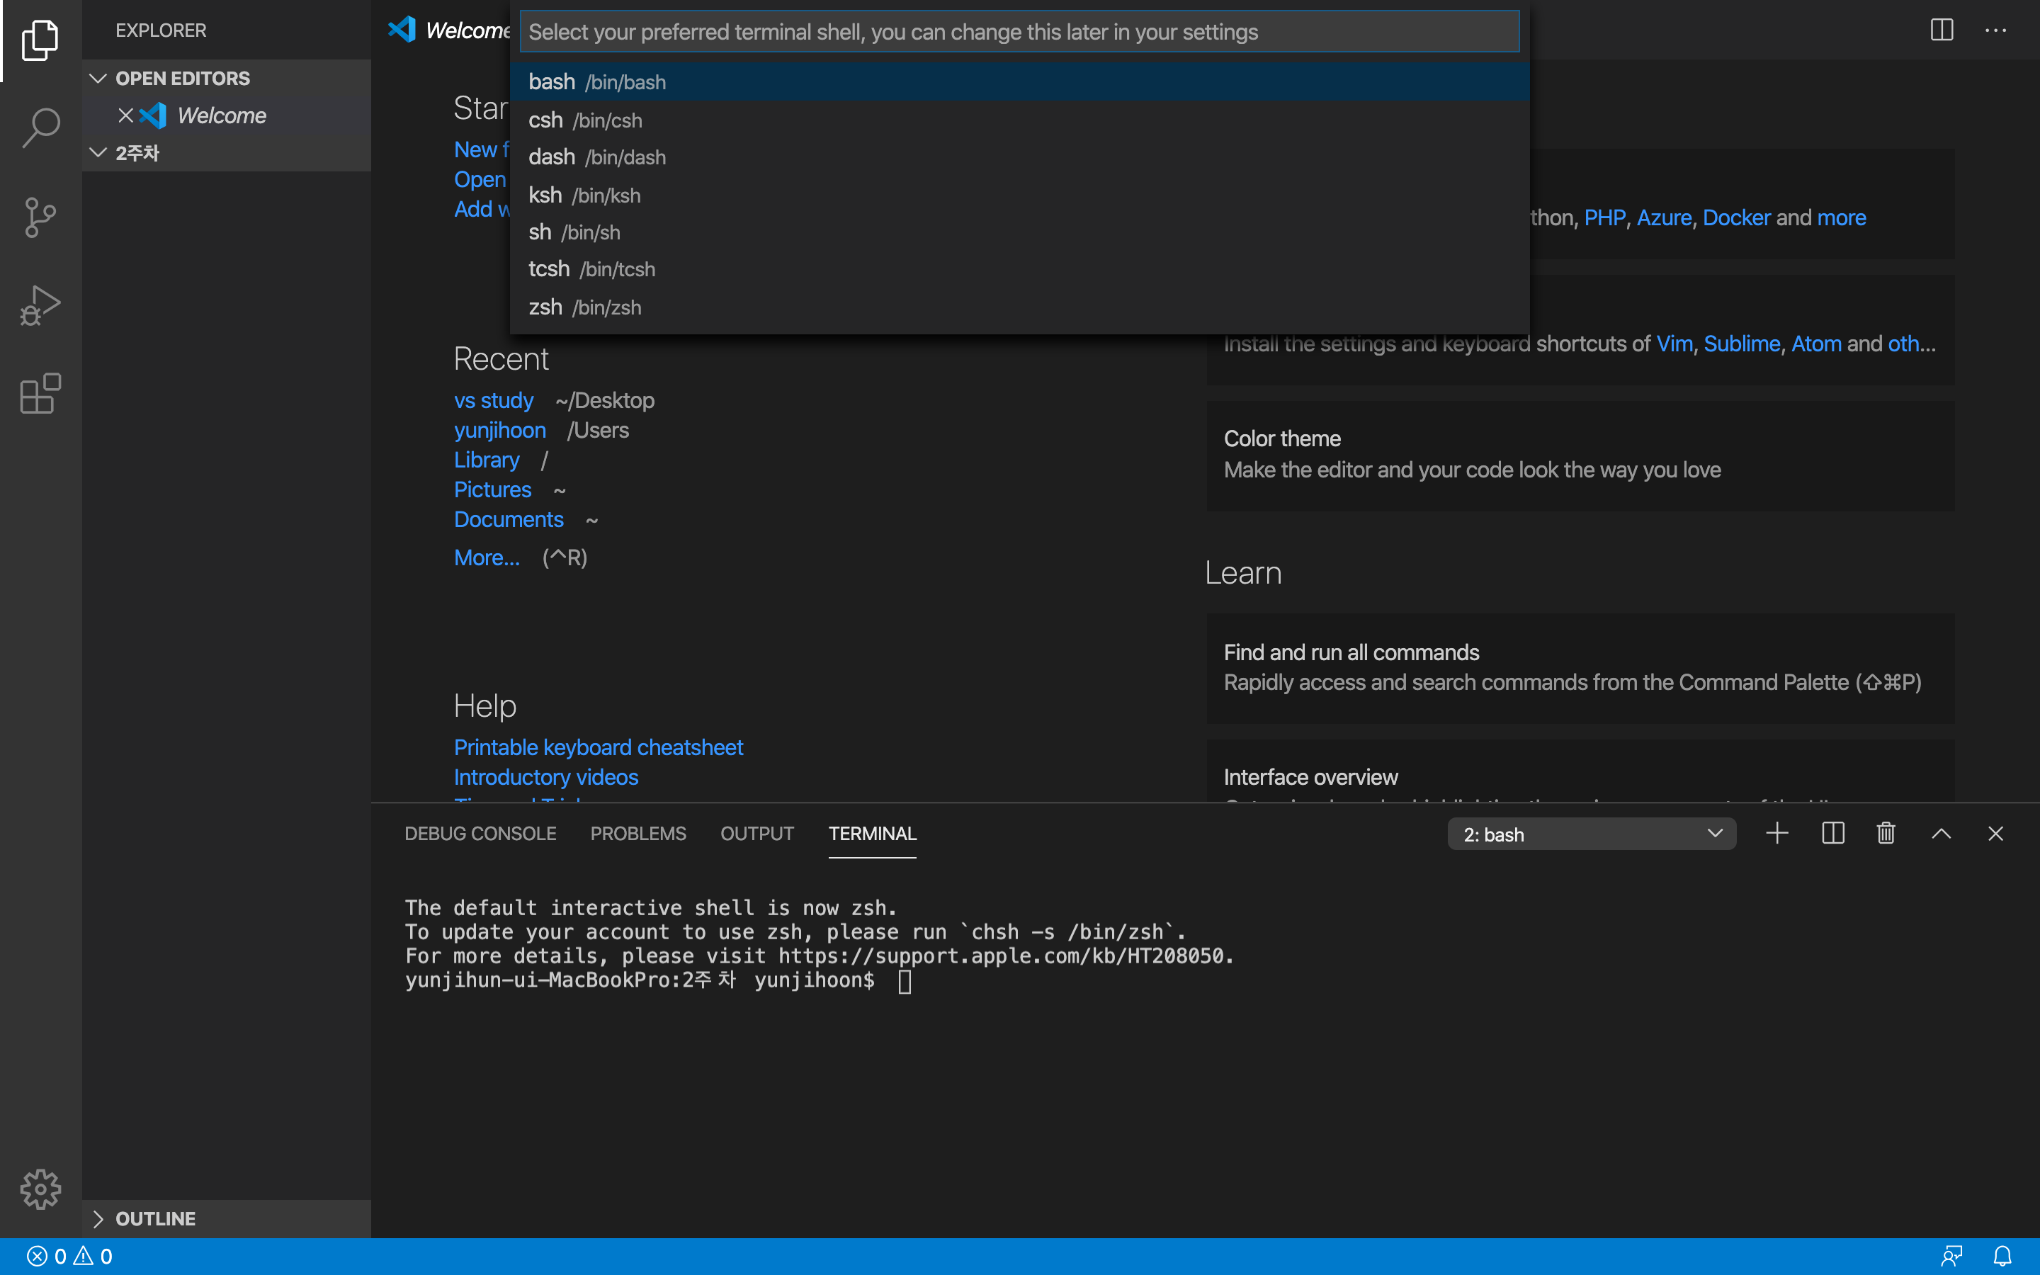Image resolution: width=2040 pixels, height=1275 pixels.
Task: Open the Source Control view
Action: pyautogui.click(x=40, y=217)
